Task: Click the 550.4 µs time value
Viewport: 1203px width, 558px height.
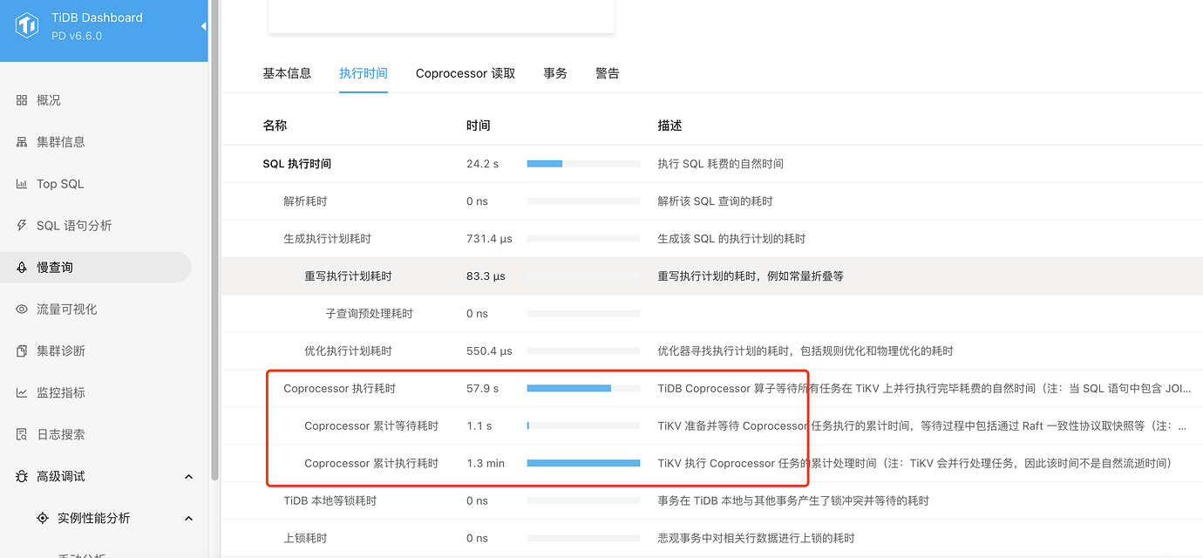Action: coord(489,351)
